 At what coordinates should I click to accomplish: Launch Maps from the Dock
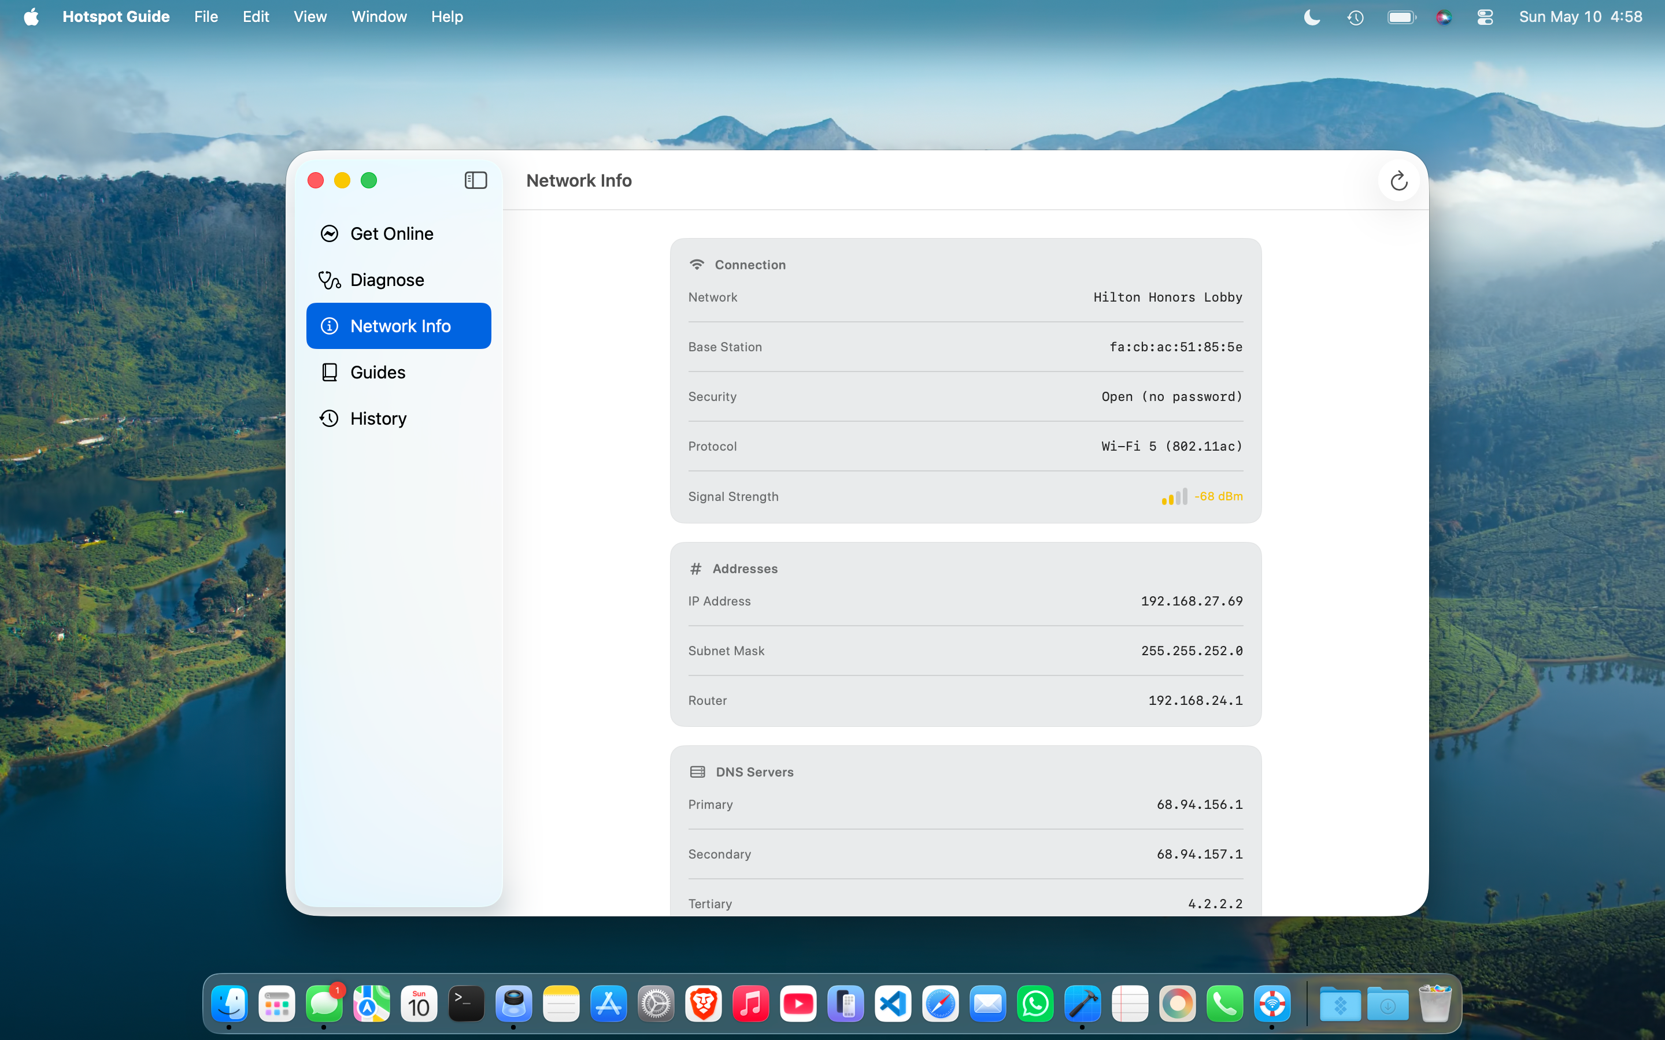372,1004
